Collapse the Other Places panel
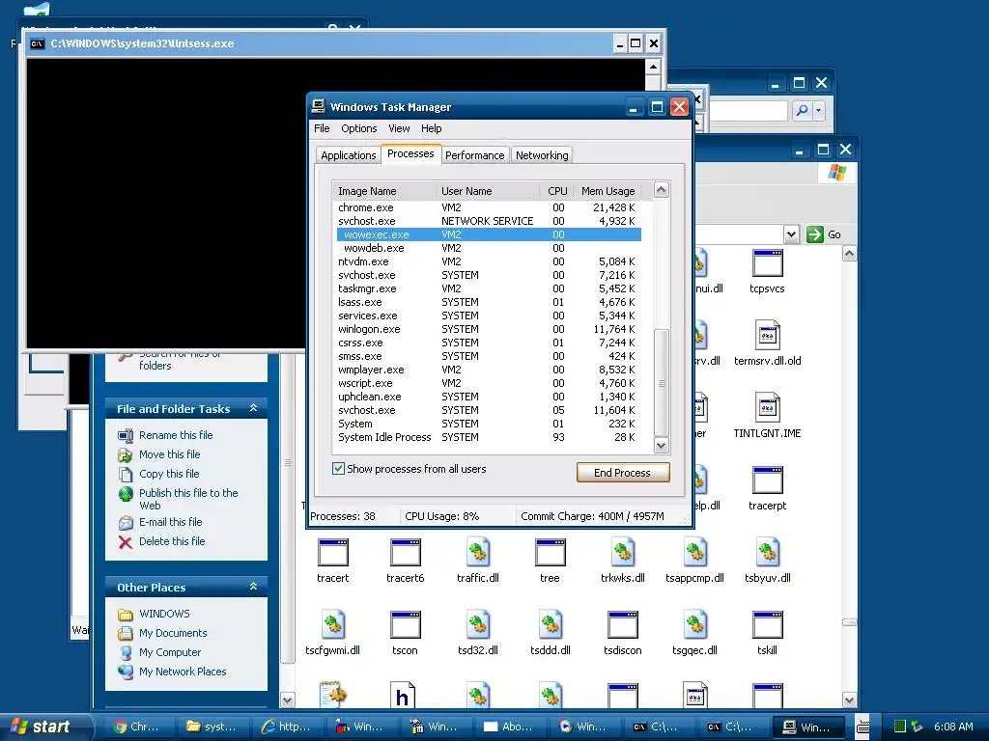This screenshot has height=741, width=989. (x=254, y=587)
